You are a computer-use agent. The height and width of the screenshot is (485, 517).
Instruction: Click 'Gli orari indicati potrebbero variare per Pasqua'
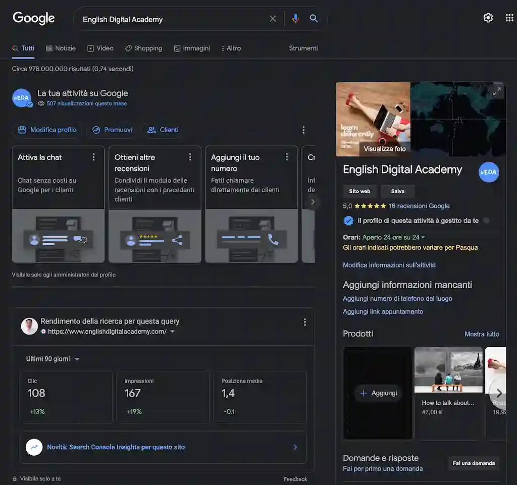410,247
